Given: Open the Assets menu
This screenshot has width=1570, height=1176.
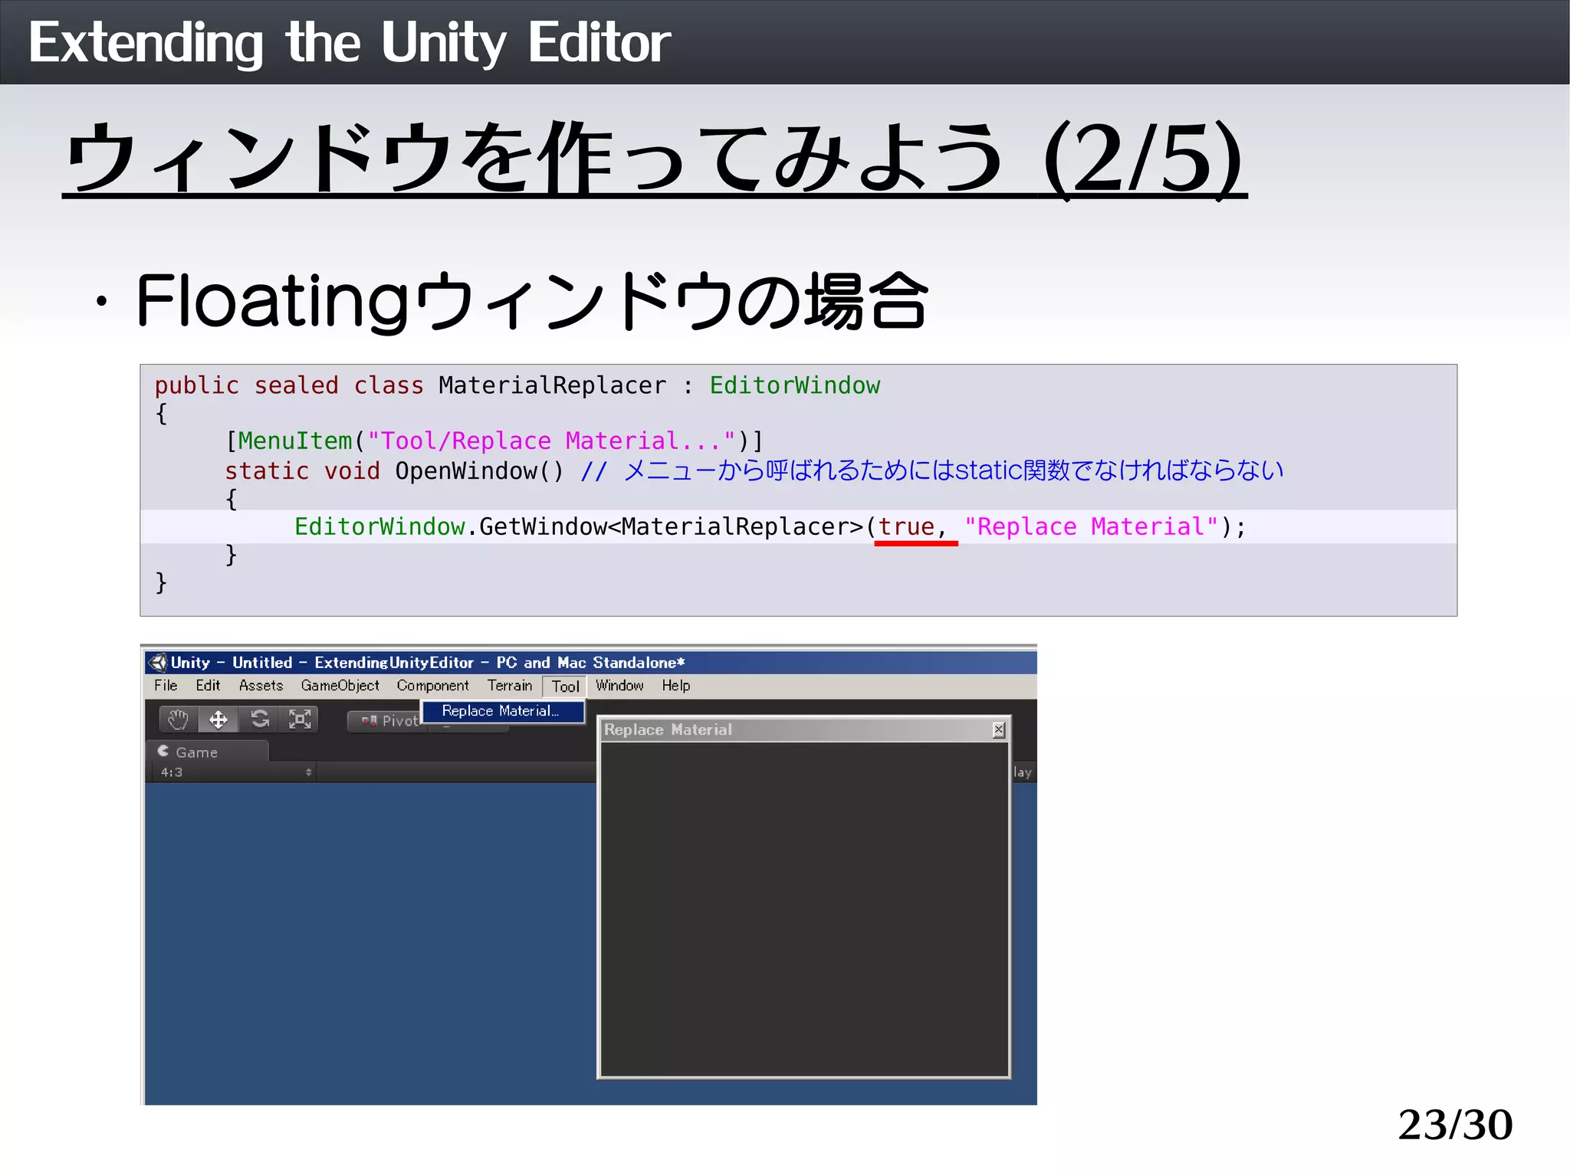Looking at the screenshot, I should tap(261, 686).
